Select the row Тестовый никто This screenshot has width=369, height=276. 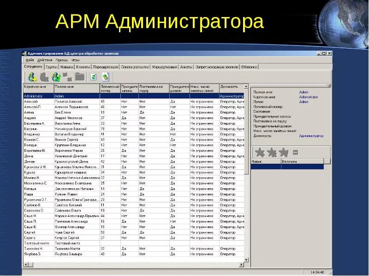tap(133, 243)
